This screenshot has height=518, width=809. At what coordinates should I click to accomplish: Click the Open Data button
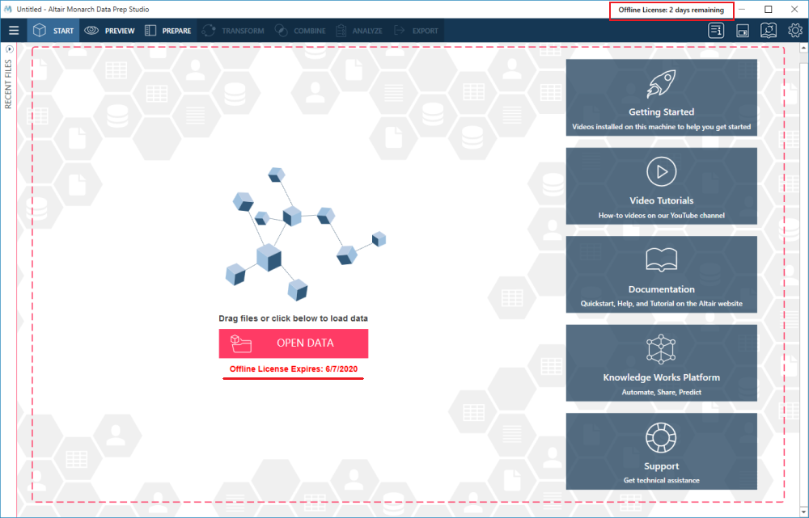(x=293, y=343)
